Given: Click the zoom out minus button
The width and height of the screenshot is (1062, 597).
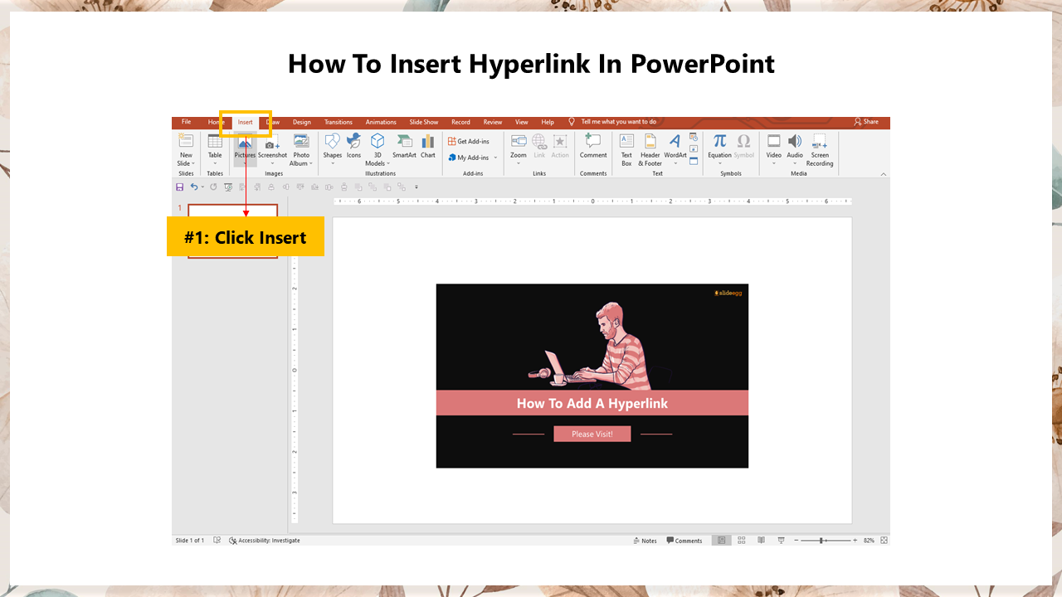Looking at the screenshot, I should (796, 541).
